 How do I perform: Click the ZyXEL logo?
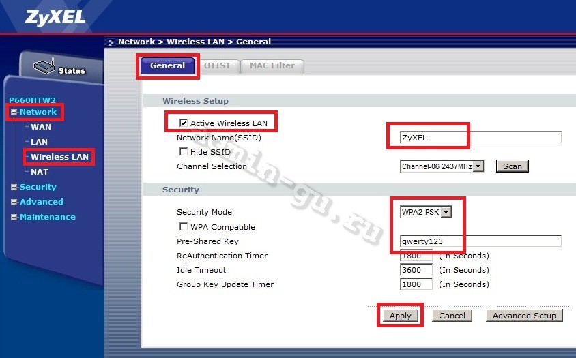(46, 17)
